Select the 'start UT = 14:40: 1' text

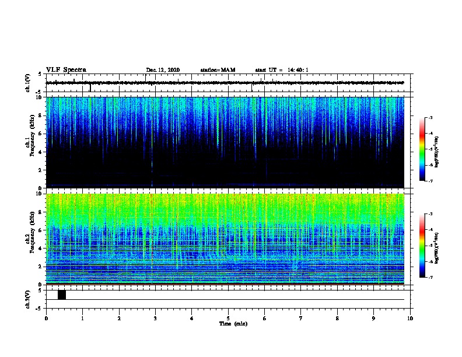click(282, 70)
